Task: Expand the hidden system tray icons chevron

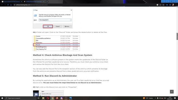Action: [155, 98]
